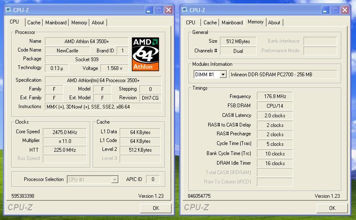The image size is (356, 220).
Task: Open the disabled CPU #1 Processor Selection dropdown
Action: pyautogui.click(x=93, y=179)
